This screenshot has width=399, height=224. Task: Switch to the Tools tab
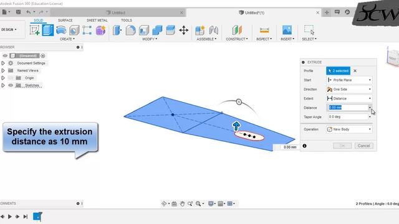coord(127,20)
